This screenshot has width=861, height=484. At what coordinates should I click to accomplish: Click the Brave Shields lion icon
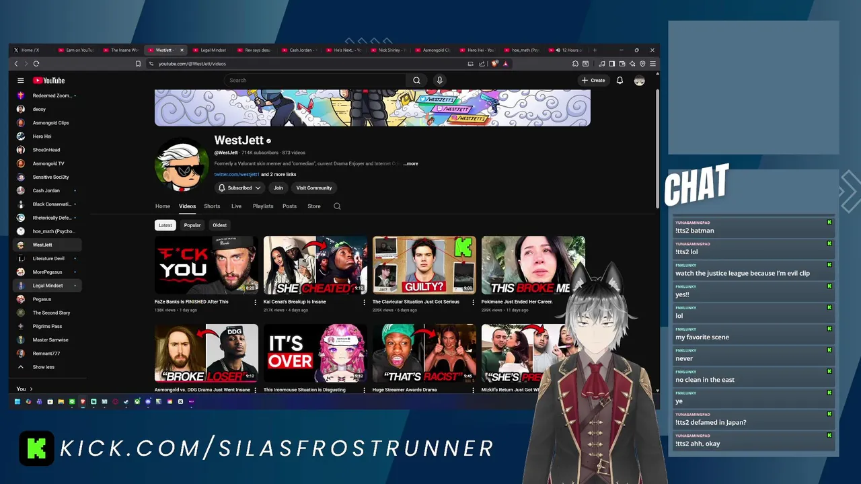(x=494, y=64)
